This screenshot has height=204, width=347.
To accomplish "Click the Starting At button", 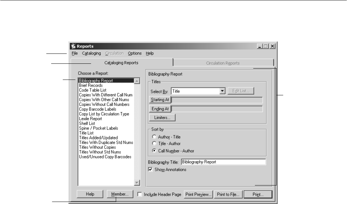I will point(160,100).
